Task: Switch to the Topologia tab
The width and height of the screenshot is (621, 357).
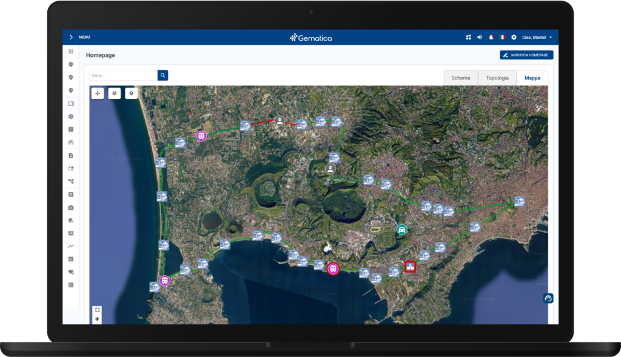Action: [x=497, y=78]
